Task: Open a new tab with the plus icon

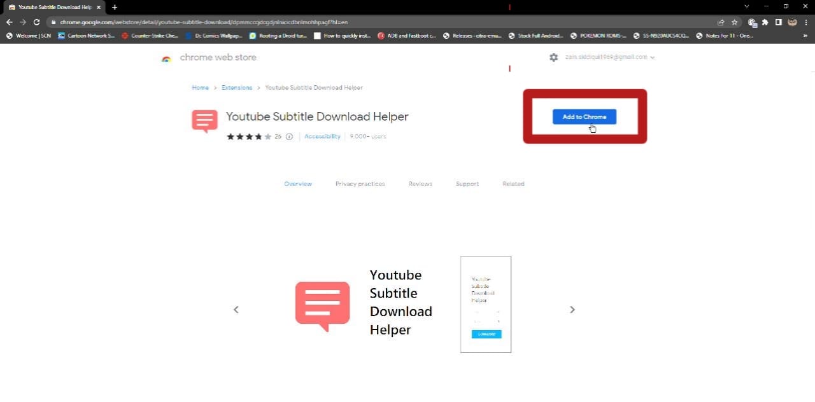Action: point(115,7)
